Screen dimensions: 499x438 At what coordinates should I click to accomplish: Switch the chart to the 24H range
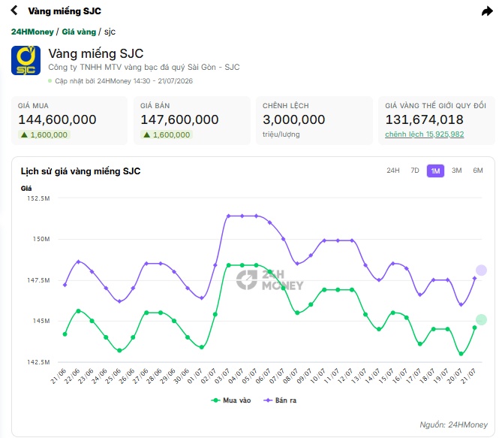[393, 171]
